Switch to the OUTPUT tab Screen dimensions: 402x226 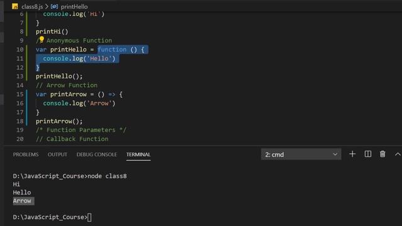[x=57, y=154]
